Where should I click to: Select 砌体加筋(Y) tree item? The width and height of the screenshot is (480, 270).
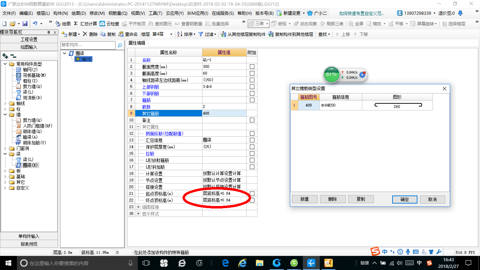pyautogui.click(x=31, y=143)
